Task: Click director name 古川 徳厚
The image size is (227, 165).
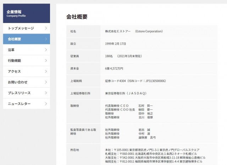Action: (146, 118)
